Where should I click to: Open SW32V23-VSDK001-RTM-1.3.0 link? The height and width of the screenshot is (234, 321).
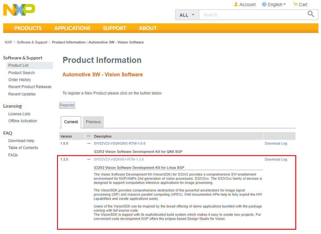click(x=119, y=159)
